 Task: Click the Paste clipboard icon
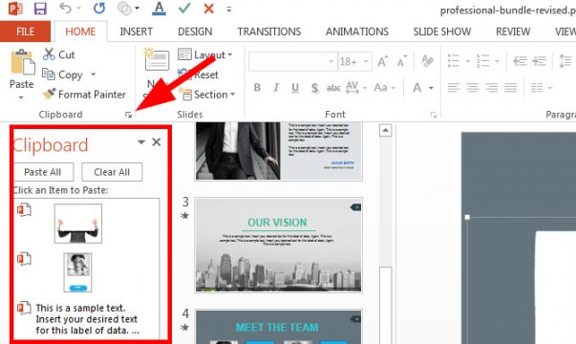pyautogui.click(x=22, y=62)
